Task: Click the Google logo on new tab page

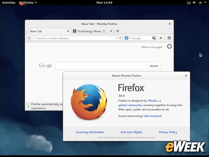Action: (x=46, y=65)
